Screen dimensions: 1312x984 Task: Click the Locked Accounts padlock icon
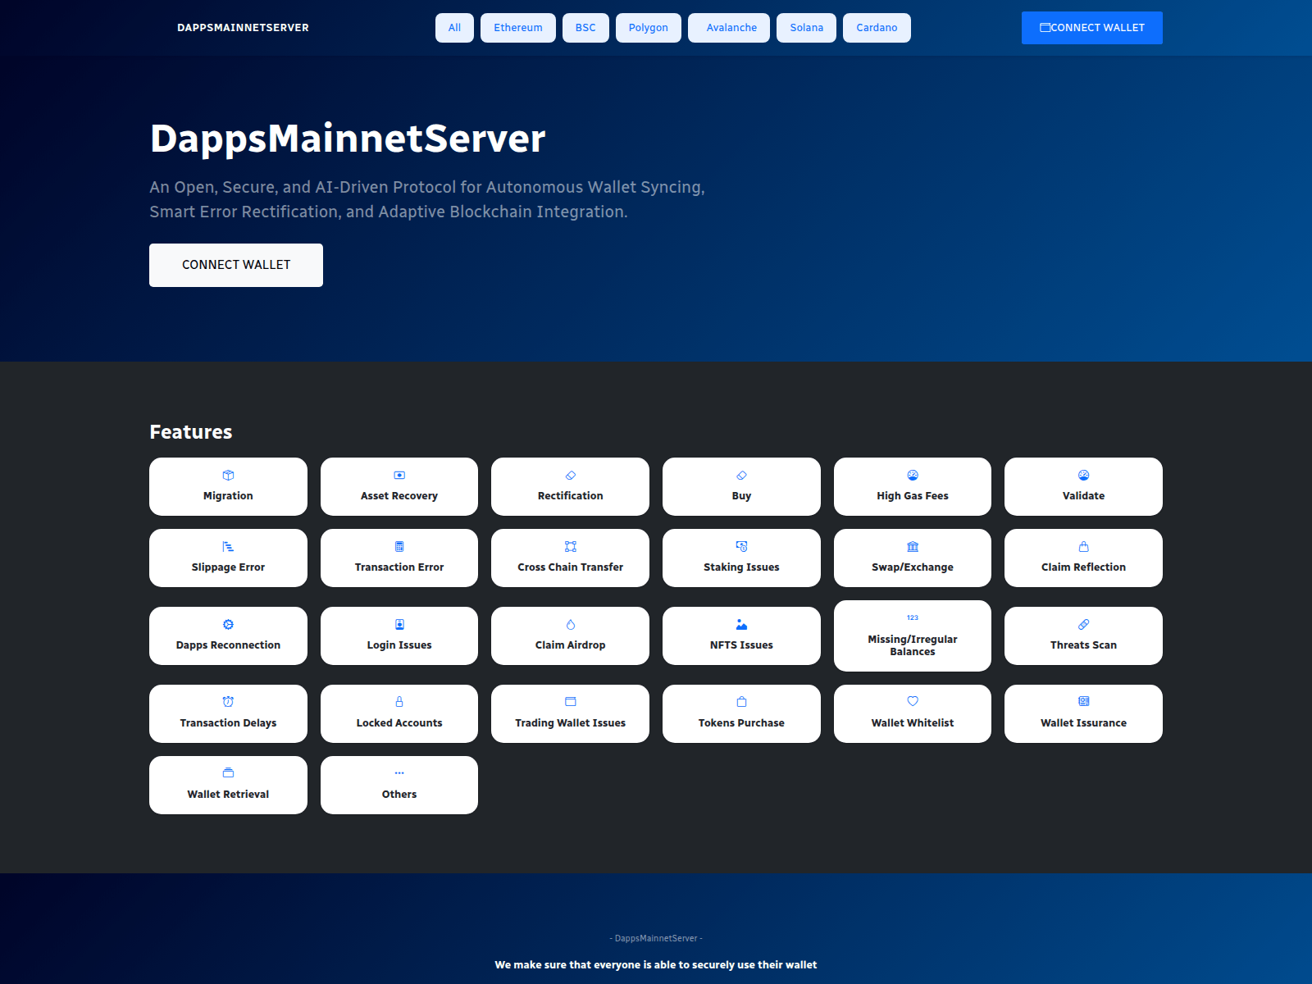click(399, 702)
